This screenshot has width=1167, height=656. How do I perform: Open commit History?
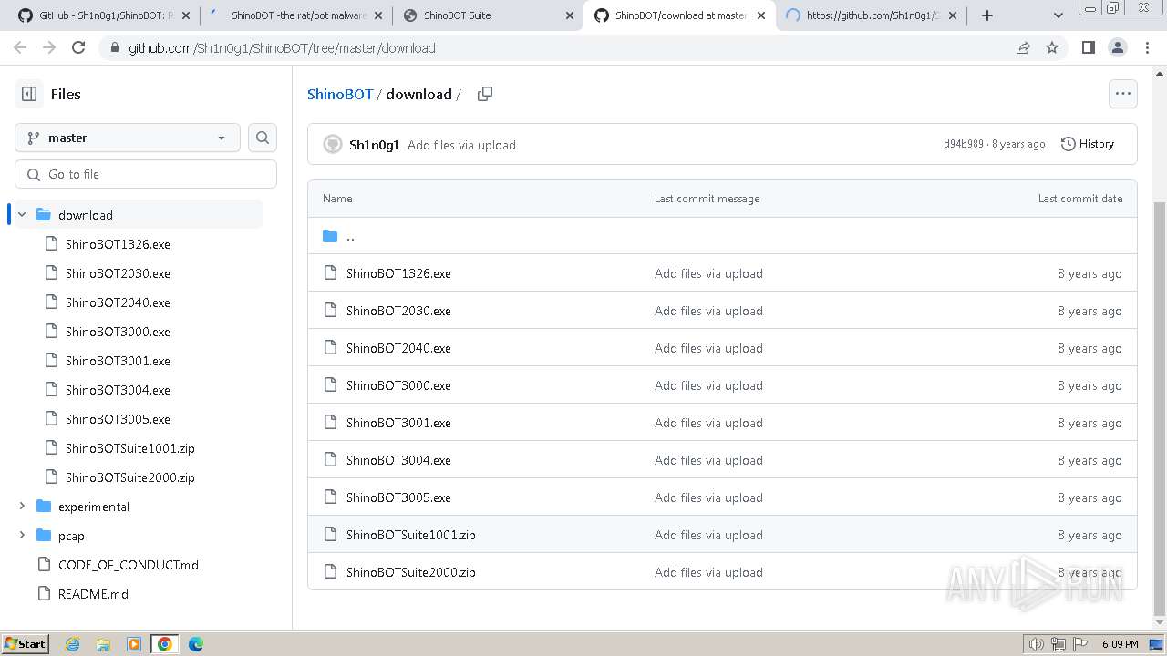[1088, 144]
